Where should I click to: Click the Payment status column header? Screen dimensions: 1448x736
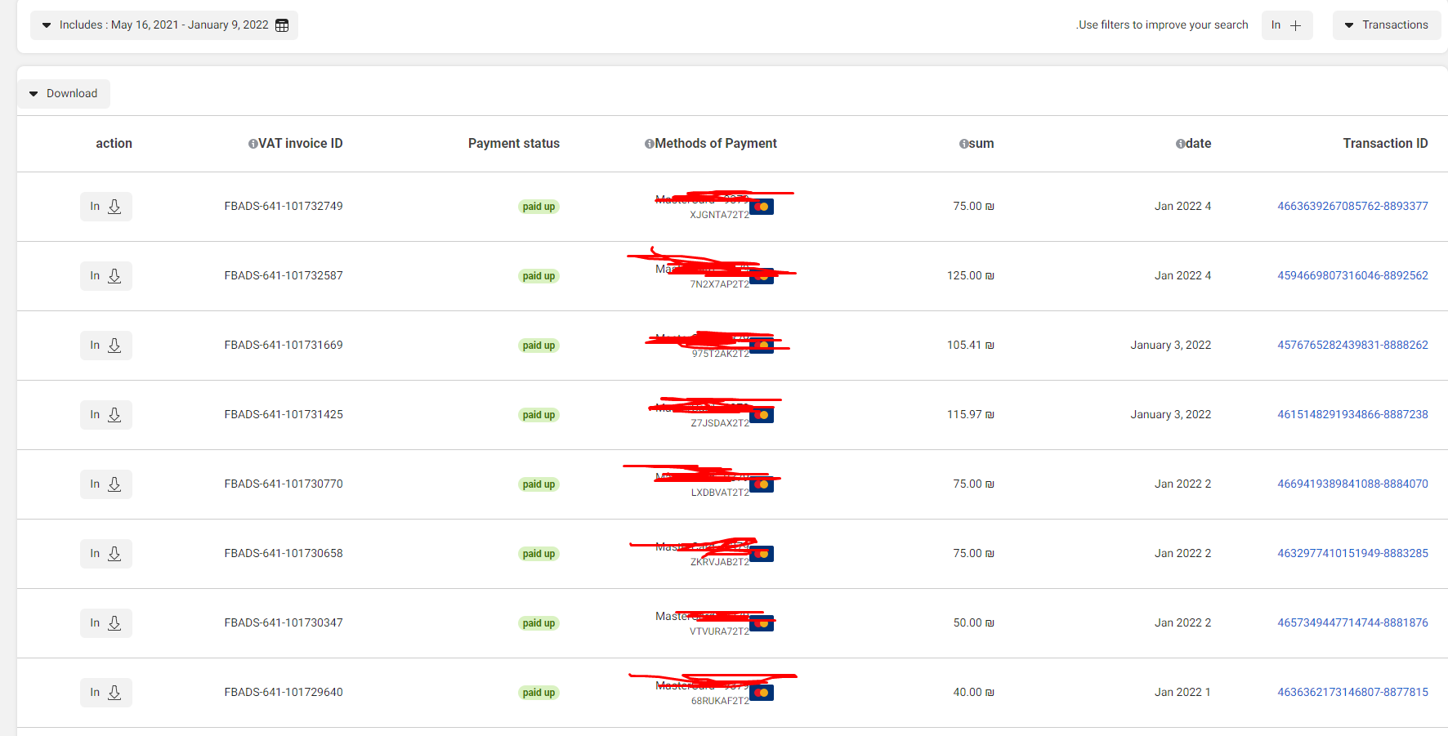(514, 144)
